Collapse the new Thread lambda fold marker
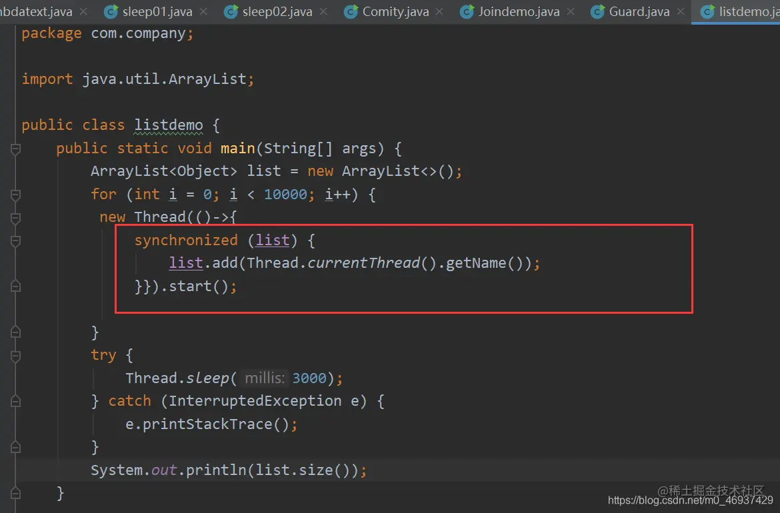Screen dimensions: 780x513 (15, 218)
